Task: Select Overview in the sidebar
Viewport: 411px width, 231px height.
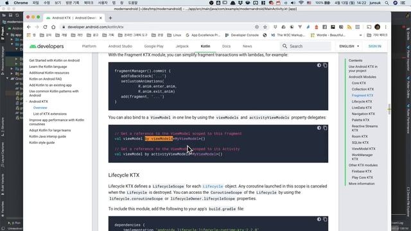Action: pyautogui.click(x=40, y=108)
